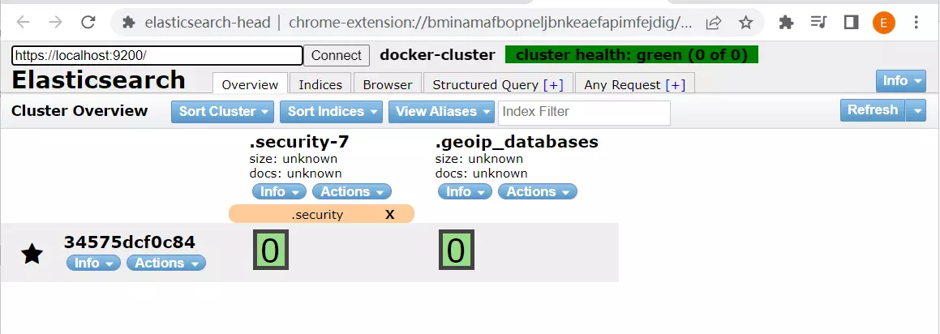The width and height of the screenshot is (940, 334).
Task: Open the View Aliases dropdown
Action: pos(441,112)
